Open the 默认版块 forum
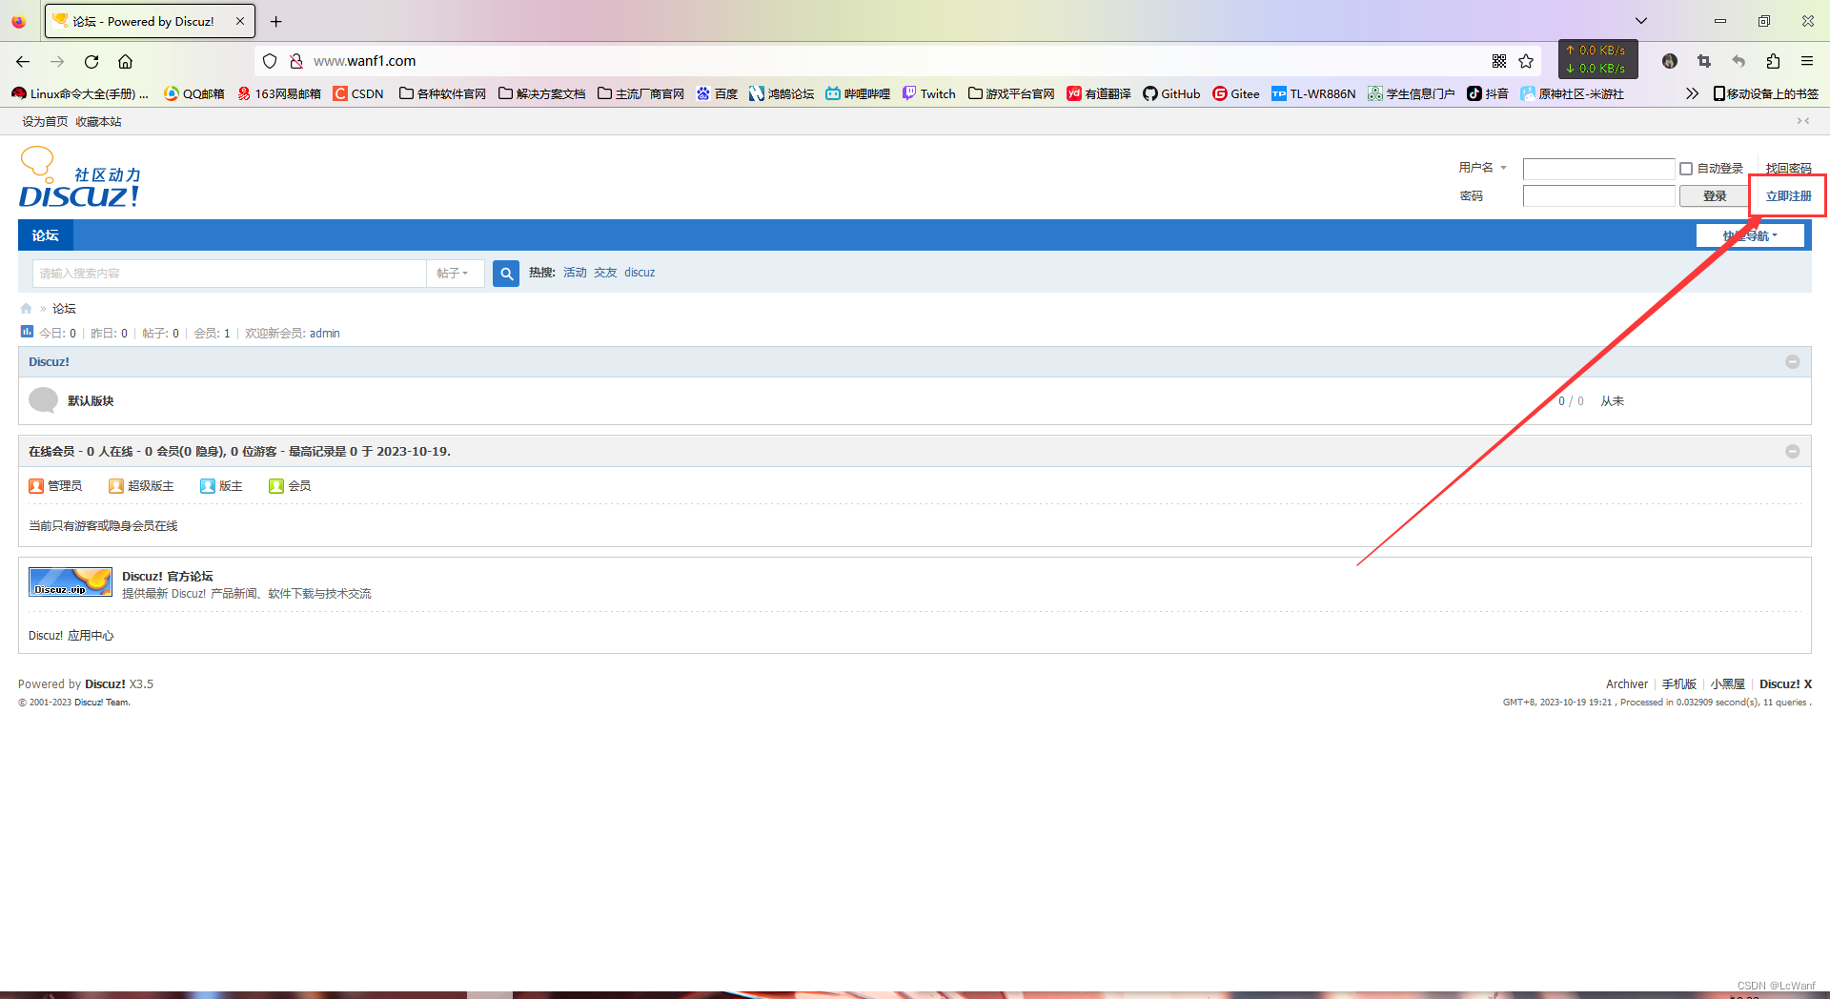Image resolution: width=1830 pixels, height=999 pixels. click(91, 401)
